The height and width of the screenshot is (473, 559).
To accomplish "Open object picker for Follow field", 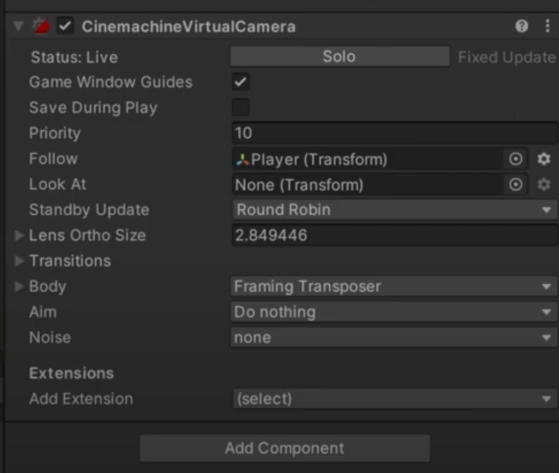I will (x=515, y=159).
